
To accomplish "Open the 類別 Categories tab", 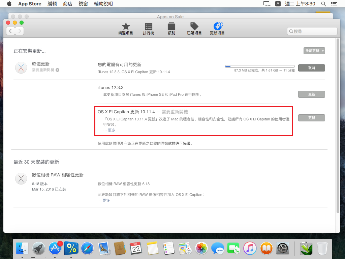I will [171, 29].
